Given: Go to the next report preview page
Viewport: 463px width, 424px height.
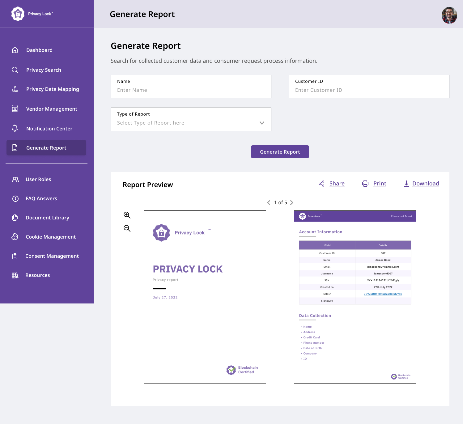Looking at the screenshot, I should tap(291, 203).
